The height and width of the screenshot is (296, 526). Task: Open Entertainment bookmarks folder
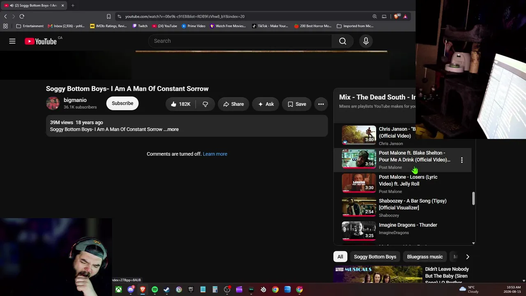30,26
